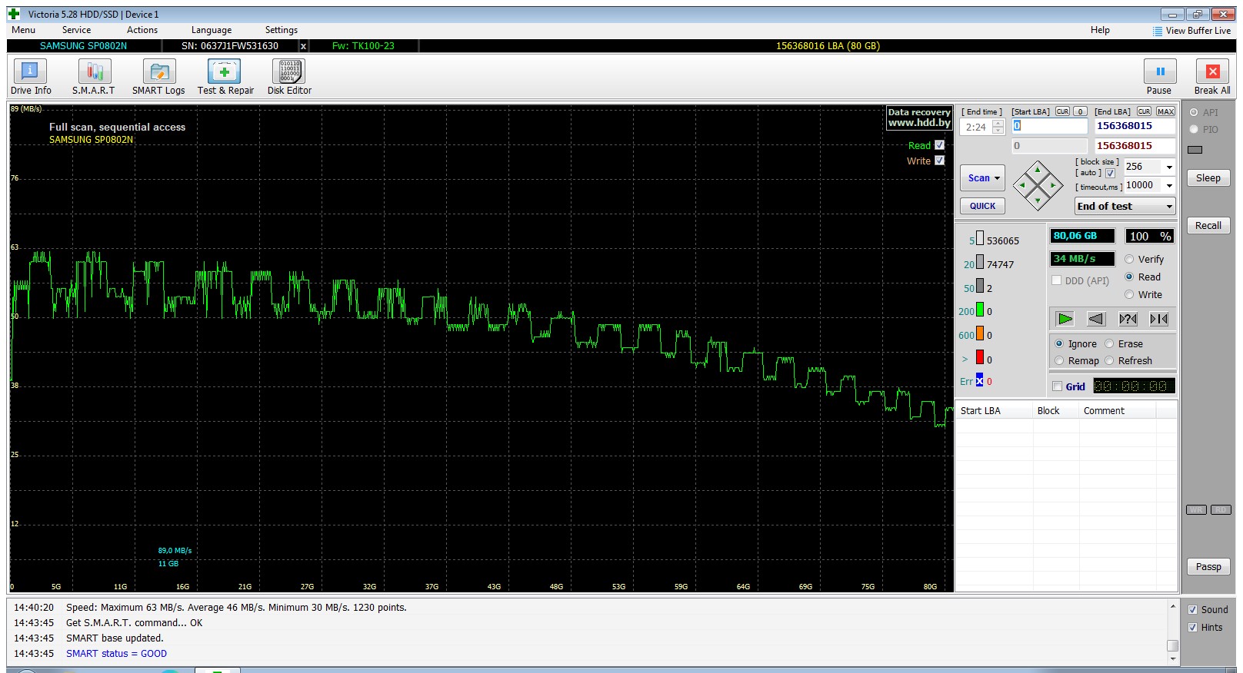
Task: Toggle the Write graph checkbox
Action: point(939,161)
